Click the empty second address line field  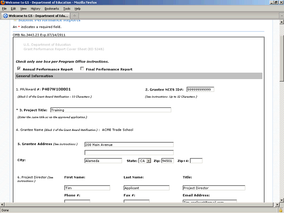pos(129,153)
